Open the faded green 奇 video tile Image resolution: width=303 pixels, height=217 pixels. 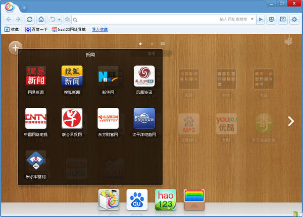coord(264,124)
